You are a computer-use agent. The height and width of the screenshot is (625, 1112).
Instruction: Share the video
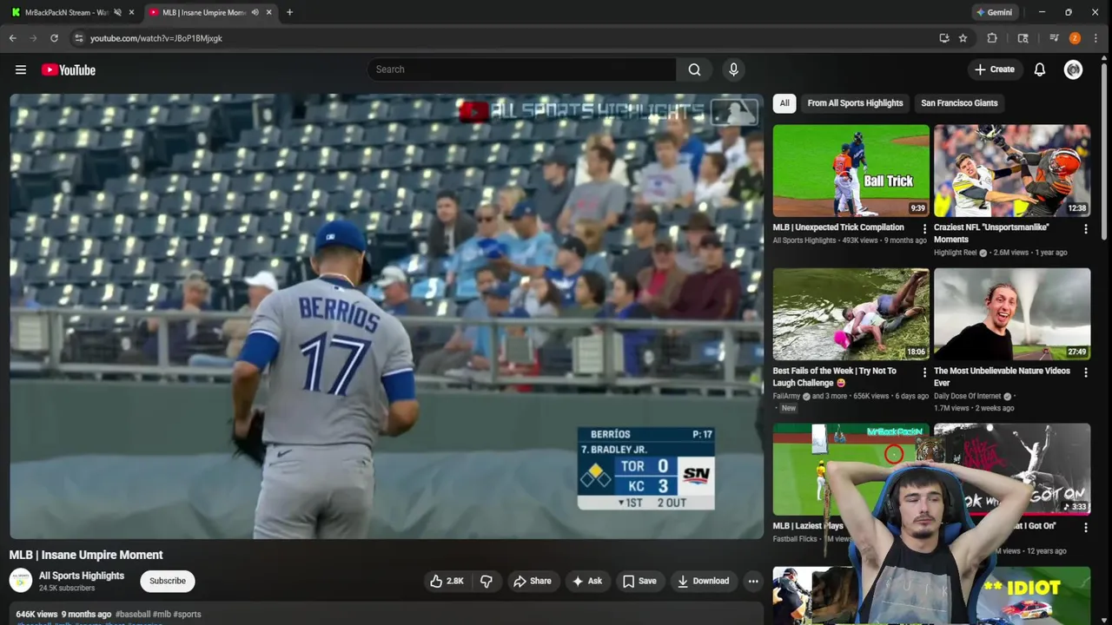coord(532,581)
